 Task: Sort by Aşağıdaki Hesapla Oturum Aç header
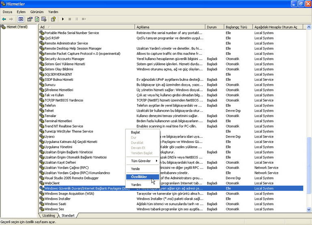278,27
